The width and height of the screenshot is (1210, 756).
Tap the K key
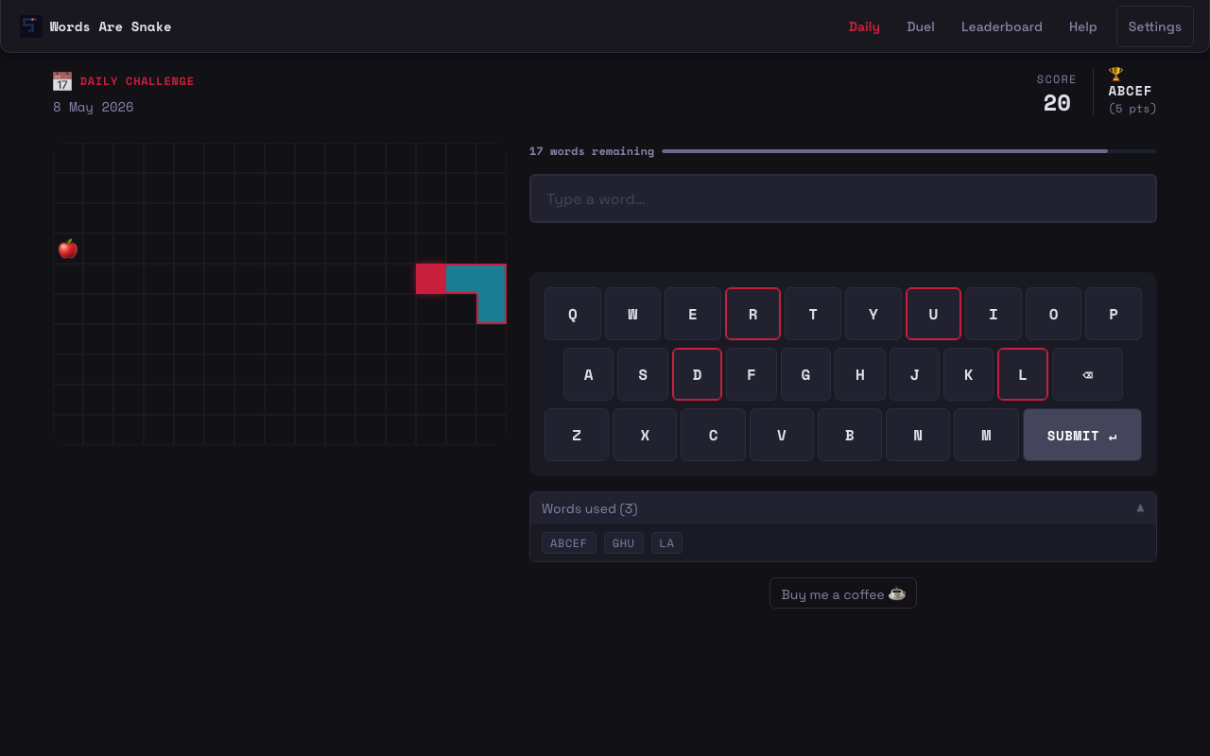point(969,374)
